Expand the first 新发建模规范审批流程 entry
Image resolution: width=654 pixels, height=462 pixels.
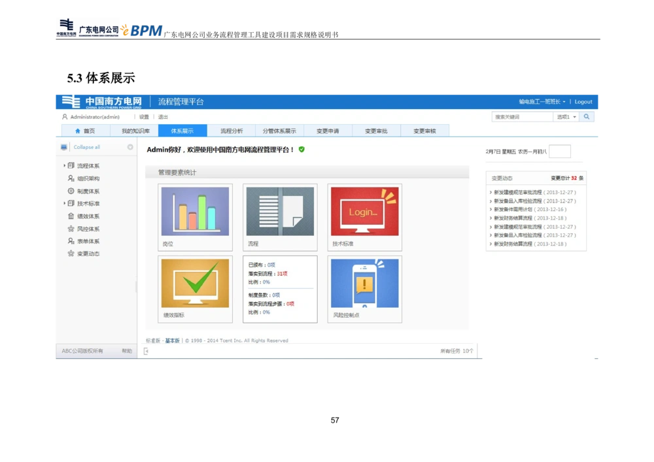490,192
